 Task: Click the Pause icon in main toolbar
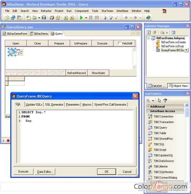(x=91, y=18)
